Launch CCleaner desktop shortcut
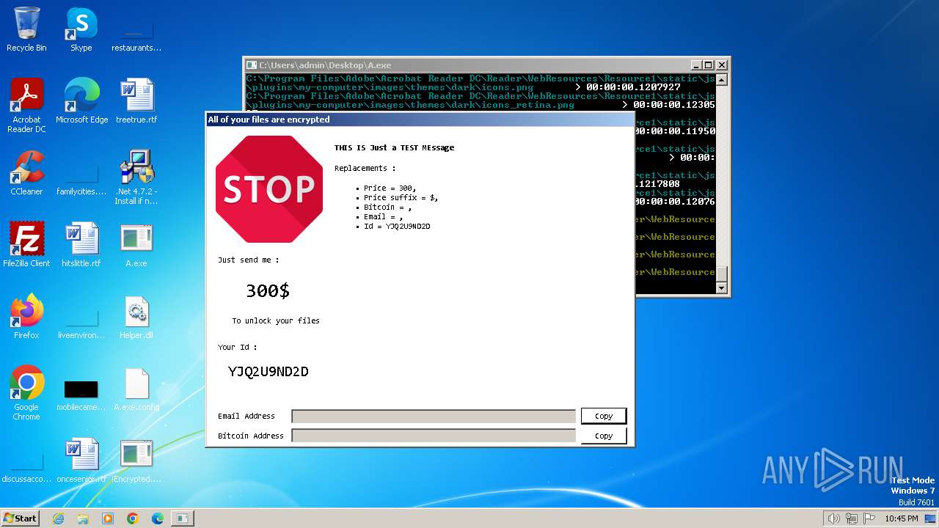 coord(26,173)
